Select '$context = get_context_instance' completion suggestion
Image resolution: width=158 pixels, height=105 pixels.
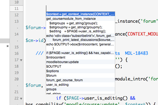pyautogui.click(x=80, y=14)
